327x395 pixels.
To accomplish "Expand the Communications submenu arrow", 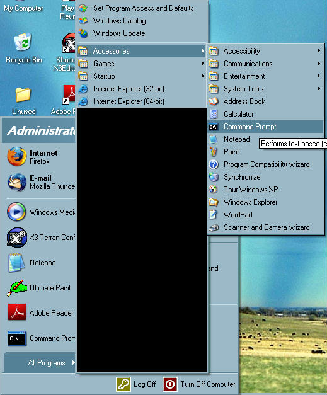I will click(x=319, y=64).
